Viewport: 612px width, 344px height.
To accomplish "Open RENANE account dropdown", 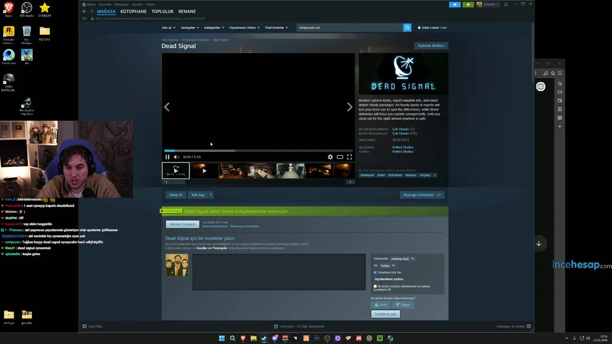I will click(x=488, y=4).
